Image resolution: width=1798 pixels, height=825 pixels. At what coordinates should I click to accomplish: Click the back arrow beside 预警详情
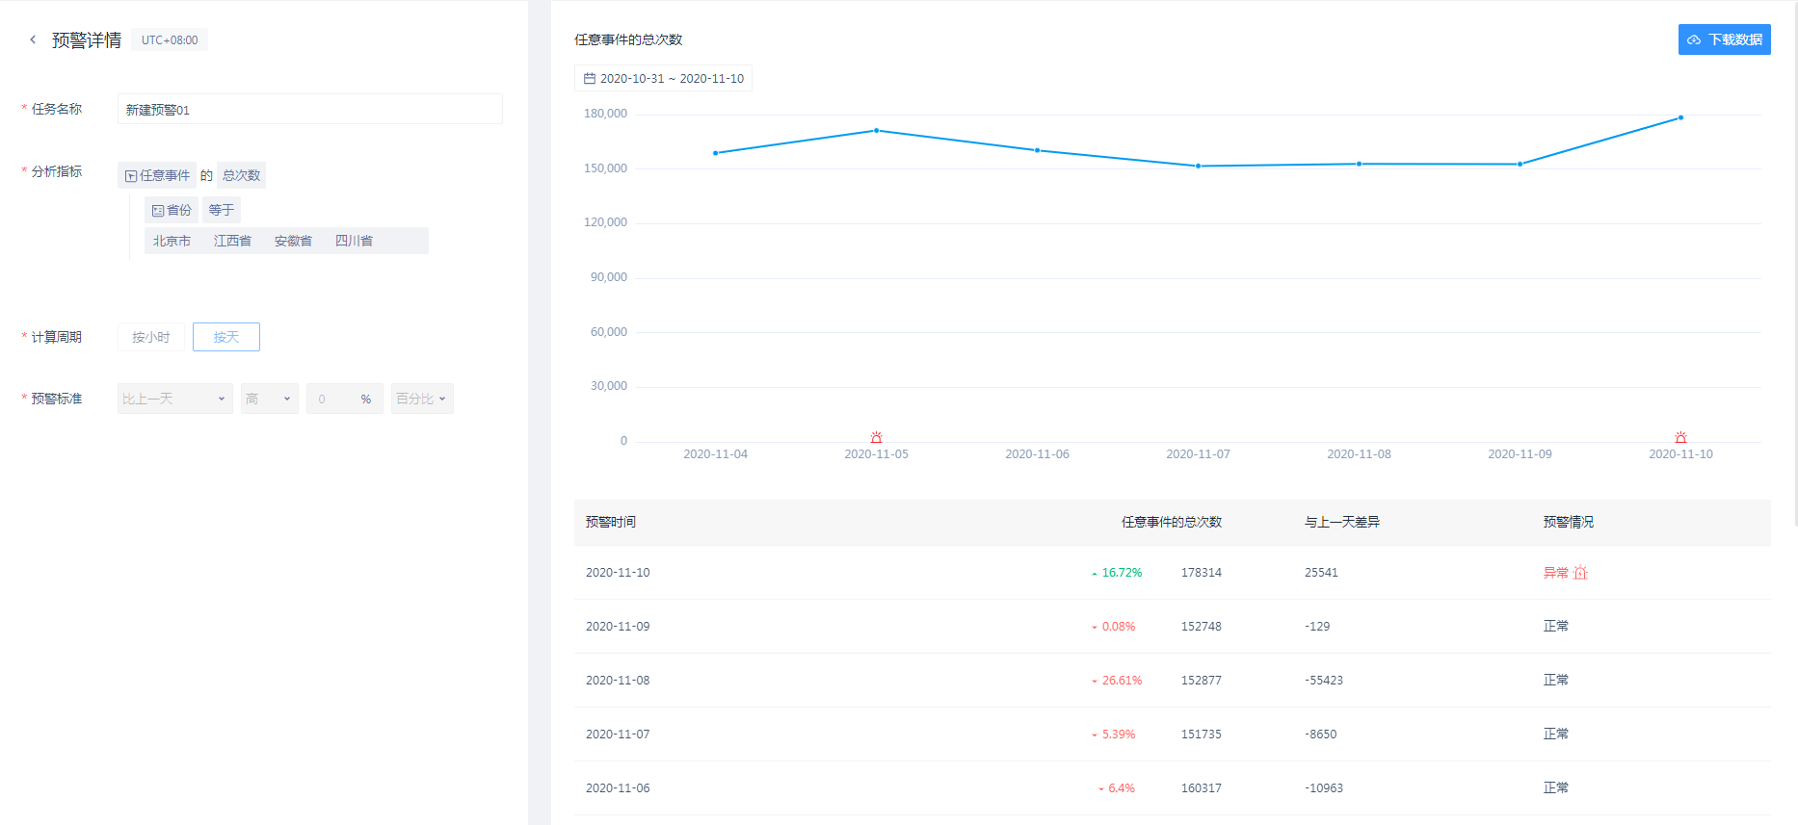coord(33,39)
